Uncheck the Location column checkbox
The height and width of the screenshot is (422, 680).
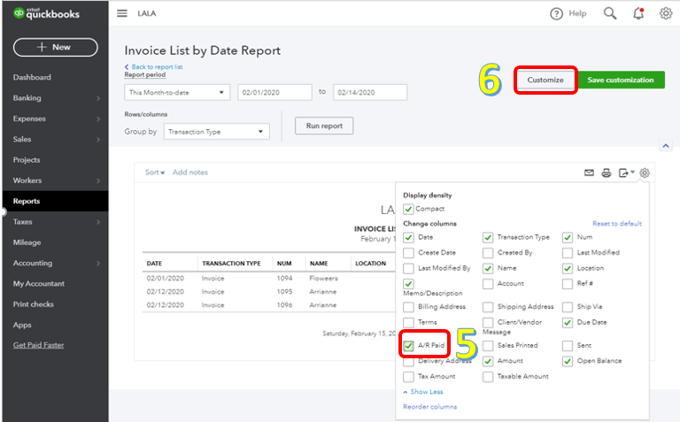(x=568, y=269)
